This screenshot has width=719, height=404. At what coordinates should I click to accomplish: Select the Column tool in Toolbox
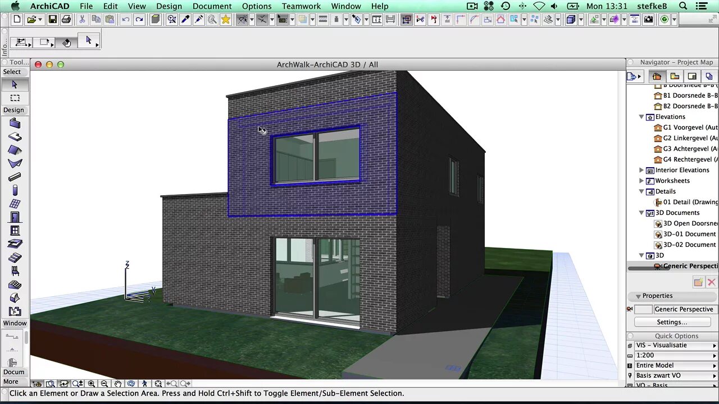(x=15, y=190)
